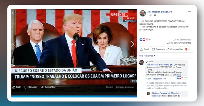Open the three-dot post options menu
The height and width of the screenshot is (106, 204).
pos(189,12)
